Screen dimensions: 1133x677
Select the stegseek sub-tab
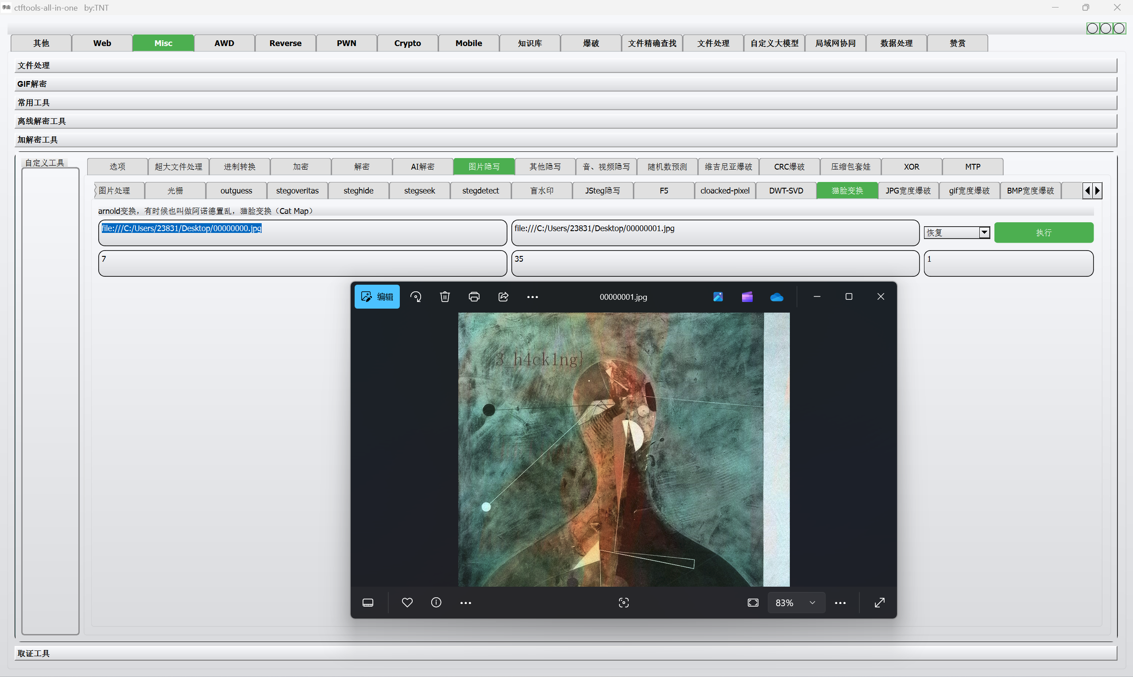(x=420, y=191)
